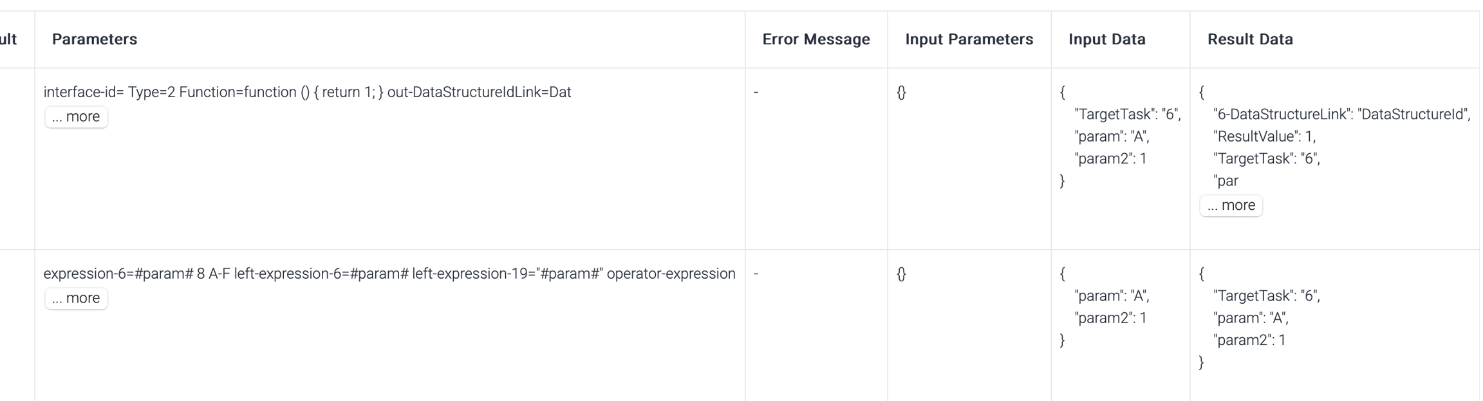1483x401 pixels.
Task: Select the interface-id Type=2 Function parameters text
Action: (307, 92)
